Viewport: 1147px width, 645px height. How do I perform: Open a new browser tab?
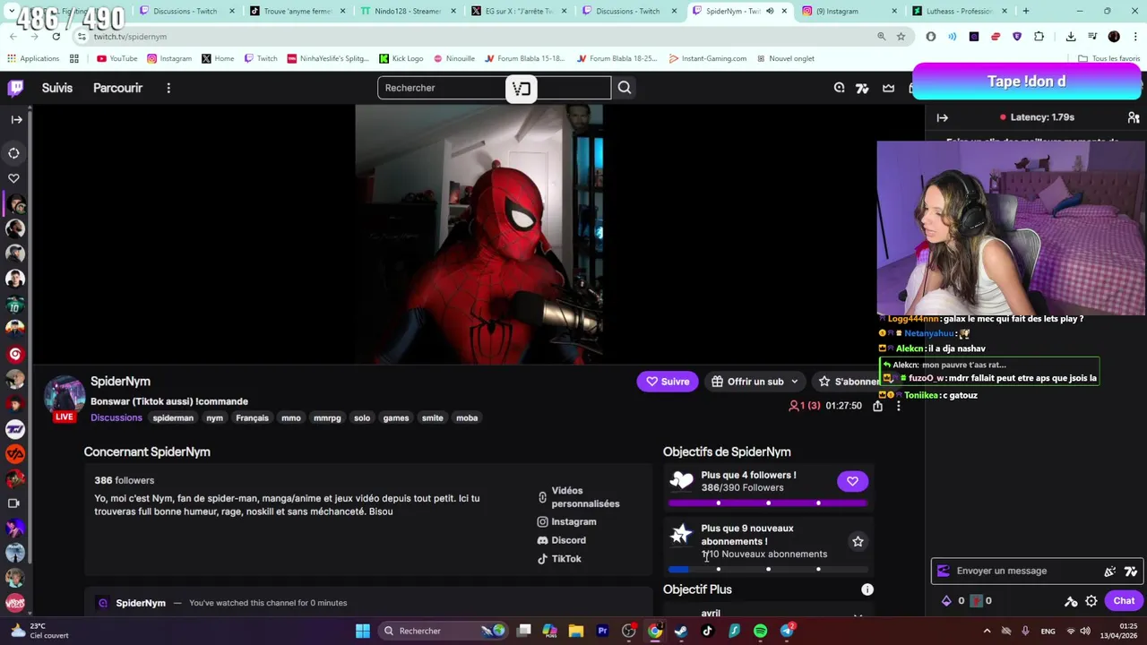coord(1026,11)
